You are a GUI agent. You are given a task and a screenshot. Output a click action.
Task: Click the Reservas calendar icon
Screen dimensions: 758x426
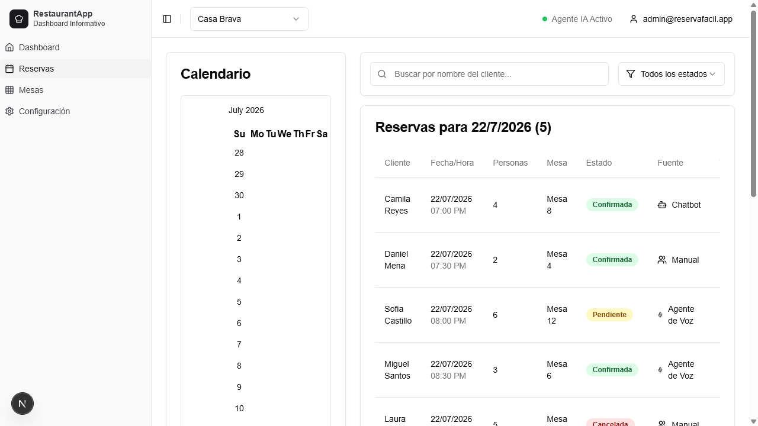pyautogui.click(x=9, y=69)
